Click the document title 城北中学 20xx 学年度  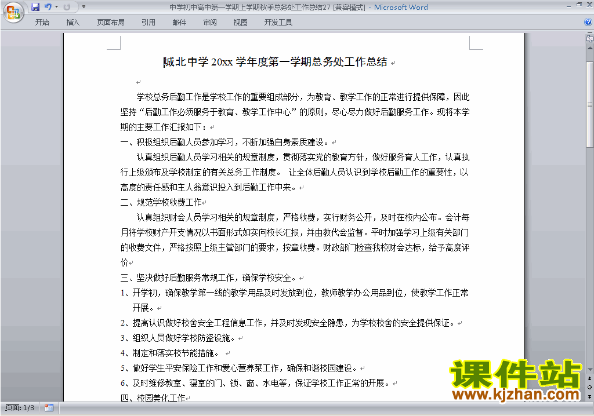click(x=275, y=61)
